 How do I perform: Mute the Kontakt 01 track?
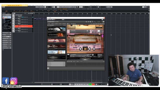pyautogui.click(x=16, y=16)
